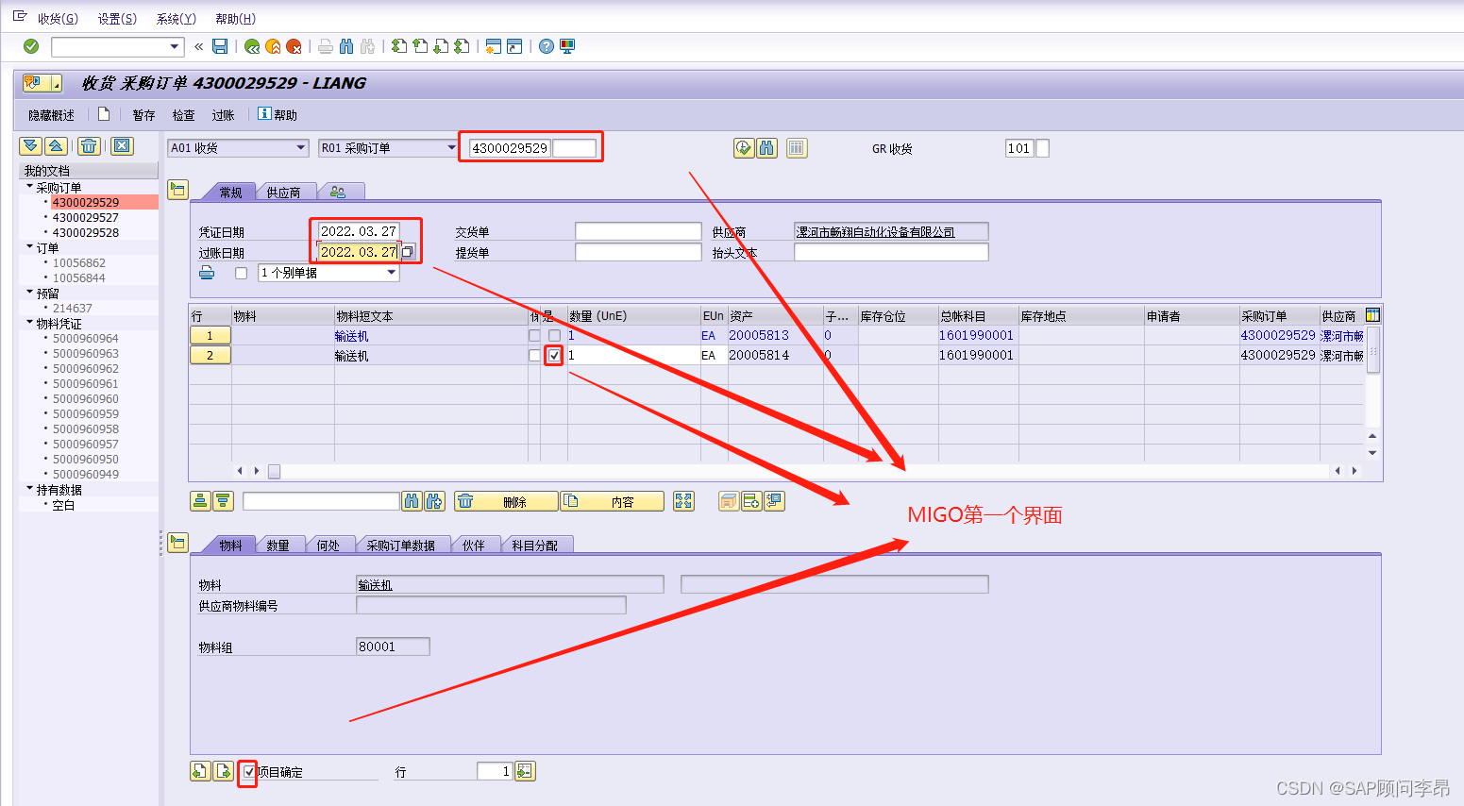Click the Save floppy disk icon
The width and height of the screenshot is (1464, 806).
pyautogui.click(x=220, y=46)
